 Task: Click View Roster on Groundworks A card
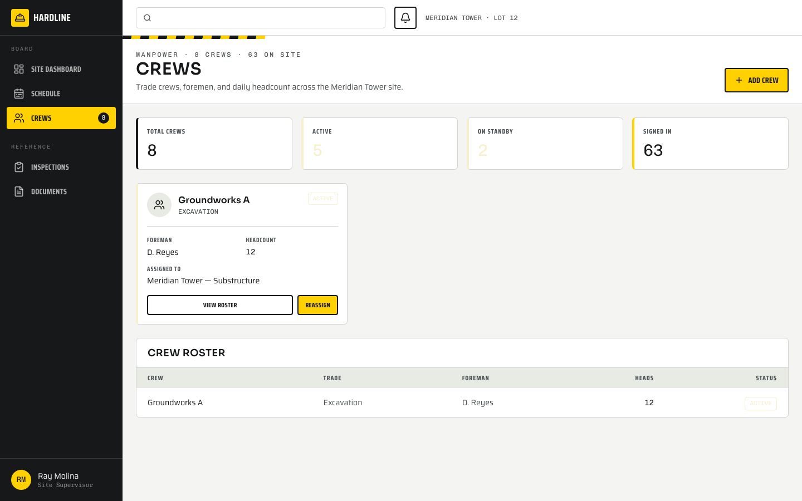(x=220, y=305)
